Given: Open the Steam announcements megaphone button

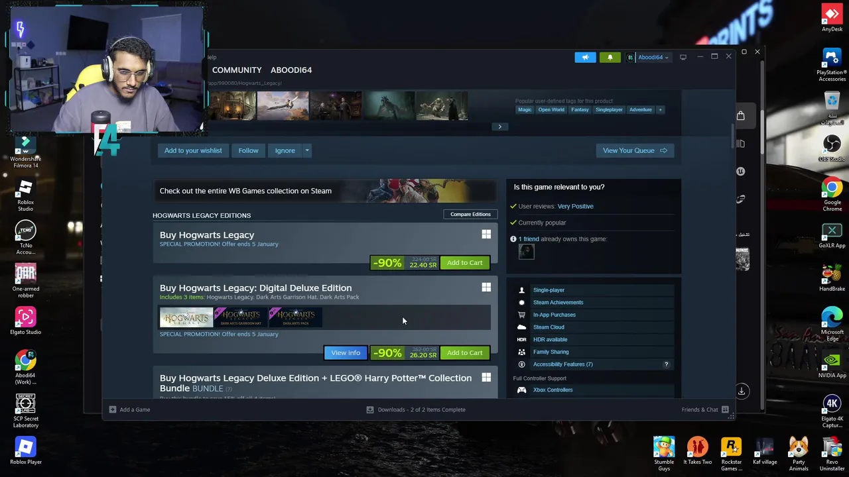Looking at the screenshot, I should [585, 58].
